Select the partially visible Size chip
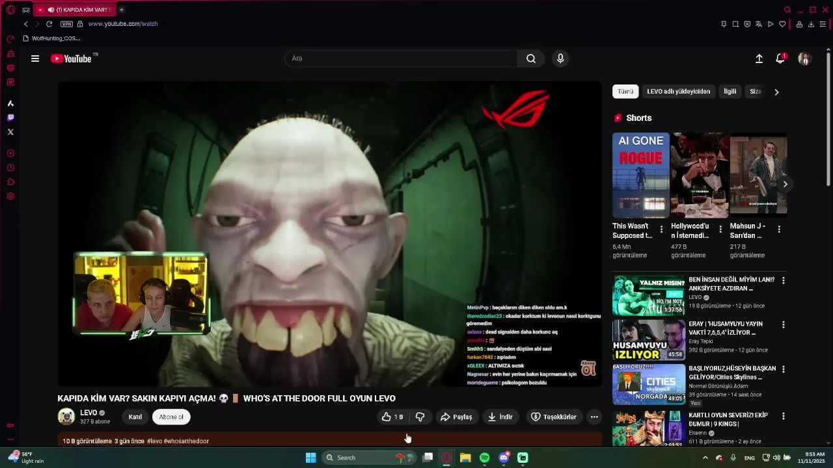The height and width of the screenshot is (468, 833). pos(755,92)
